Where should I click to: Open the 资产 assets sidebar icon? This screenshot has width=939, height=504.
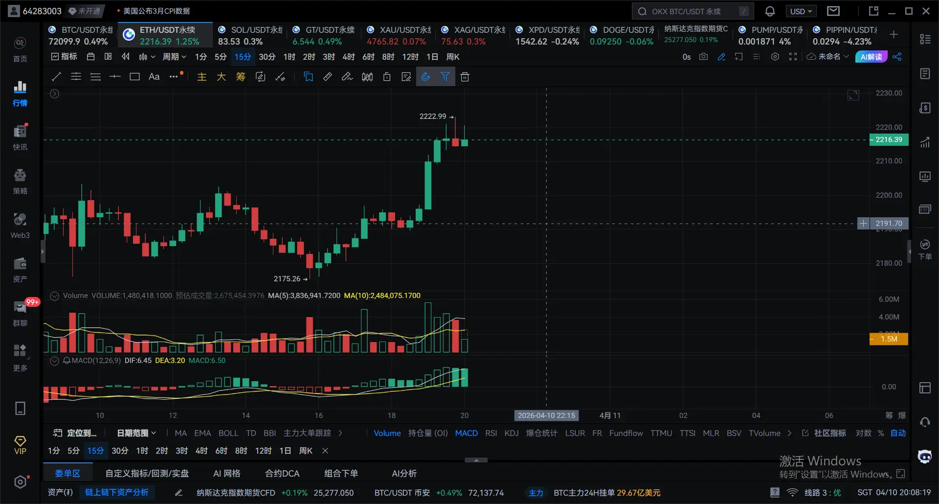(x=20, y=270)
